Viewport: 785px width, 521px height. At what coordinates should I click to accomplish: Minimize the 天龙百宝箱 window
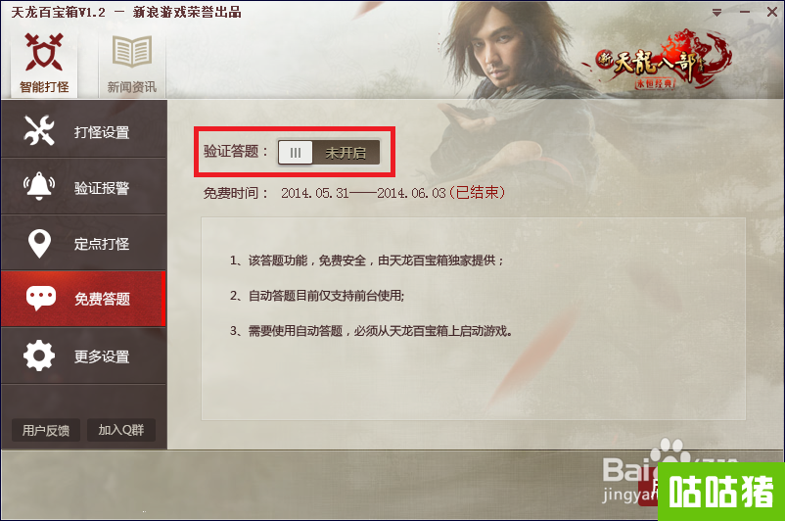[745, 12]
